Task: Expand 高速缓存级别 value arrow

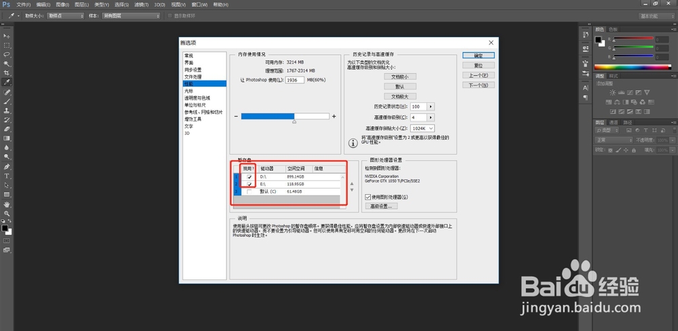Action: click(x=431, y=118)
